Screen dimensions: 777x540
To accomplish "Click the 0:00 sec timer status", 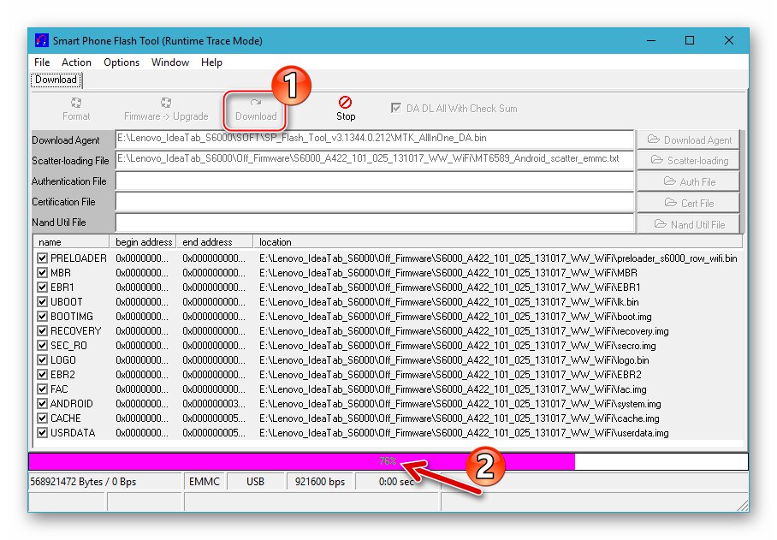I will point(396,482).
